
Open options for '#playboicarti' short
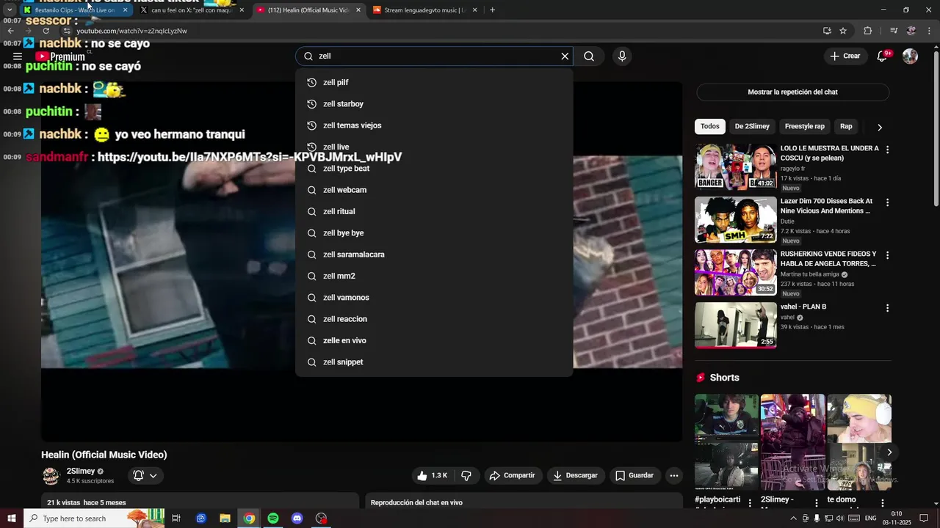[x=750, y=502]
